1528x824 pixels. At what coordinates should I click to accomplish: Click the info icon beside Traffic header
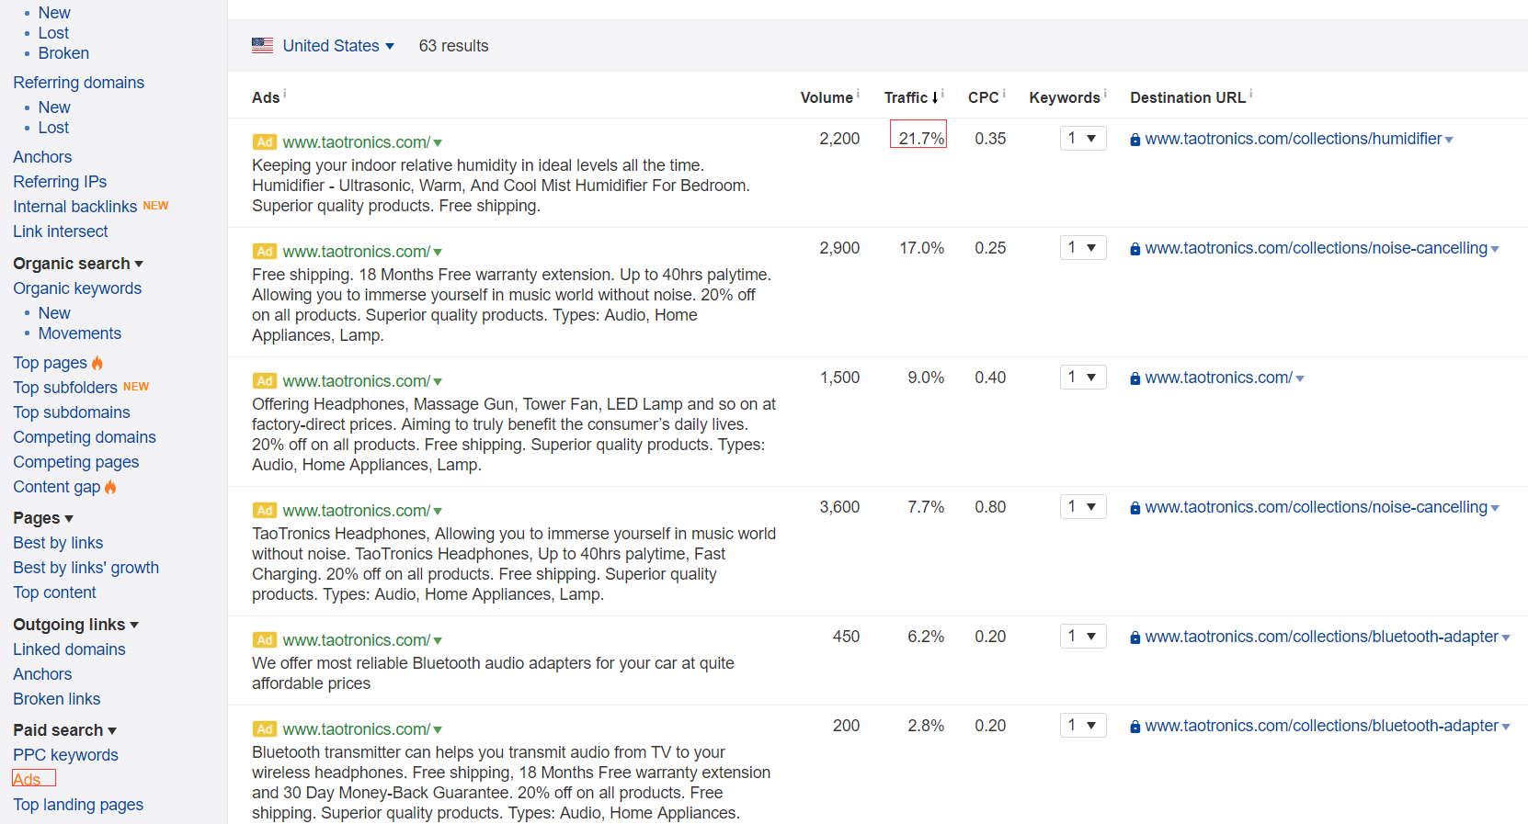(942, 93)
